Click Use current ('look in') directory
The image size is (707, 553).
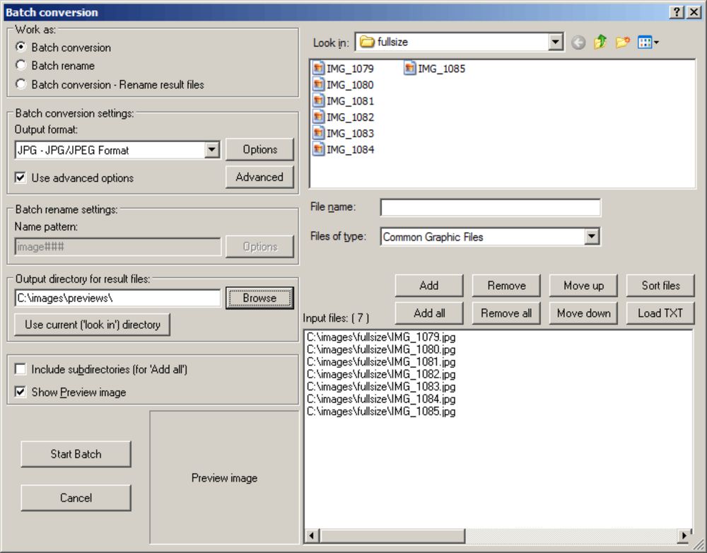click(x=93, y=325)
